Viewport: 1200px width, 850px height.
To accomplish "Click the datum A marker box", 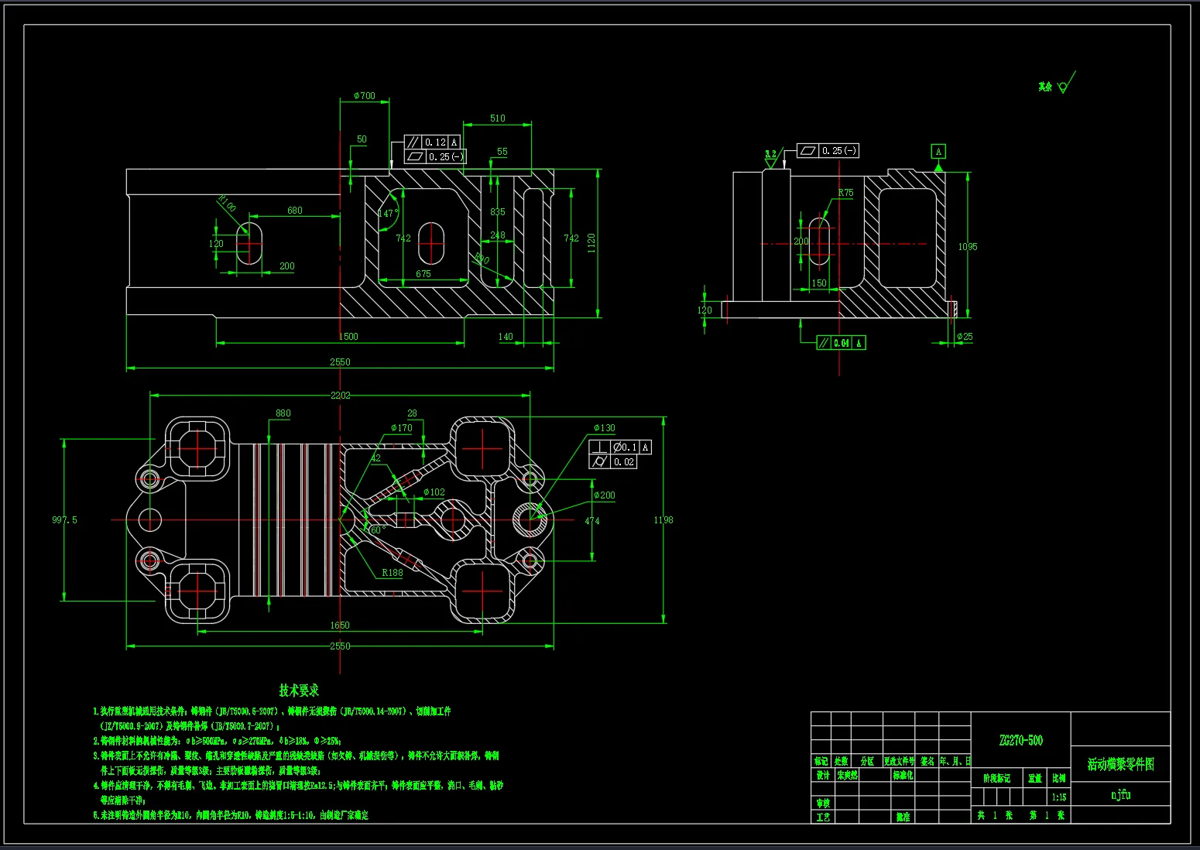I will tap(938, 152).
